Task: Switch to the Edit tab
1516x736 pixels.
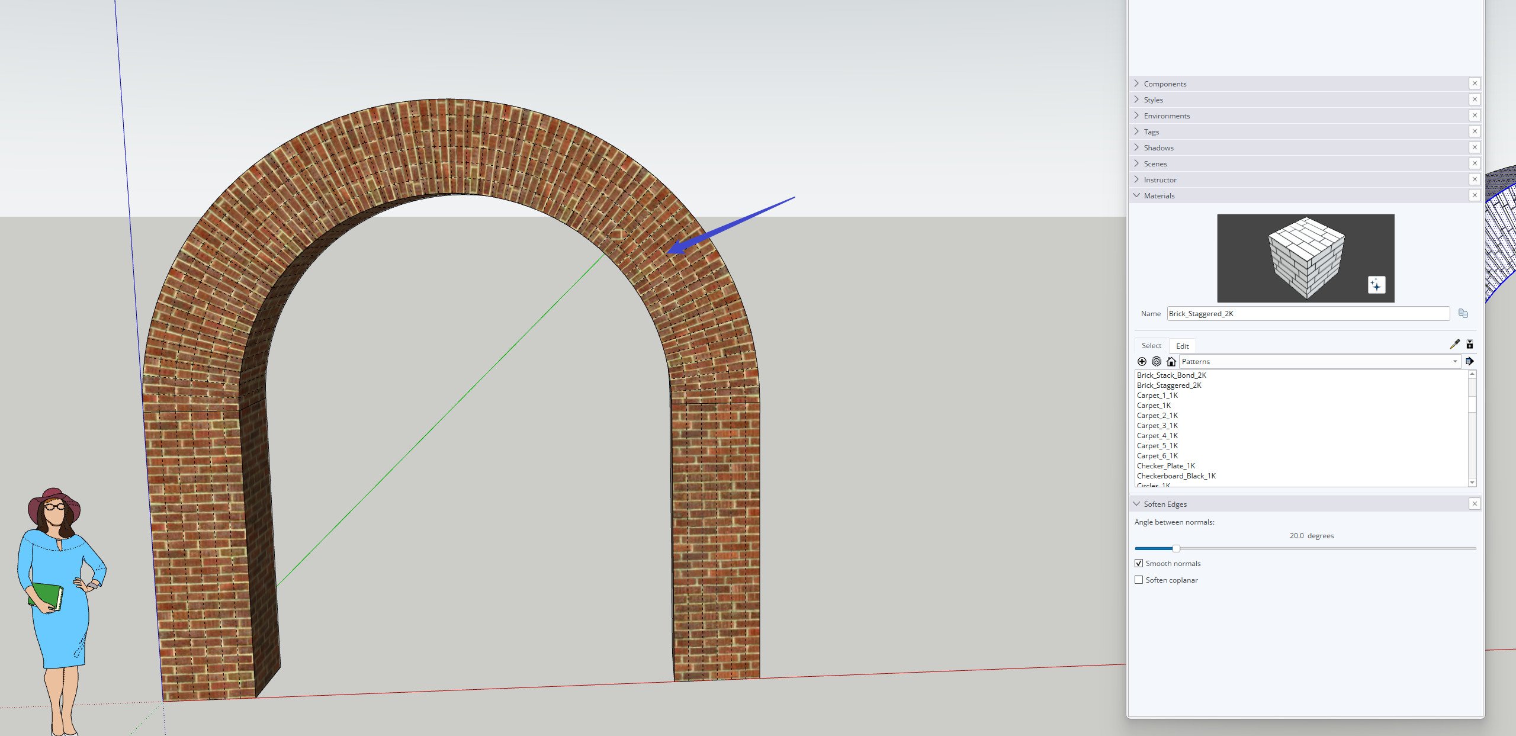Action: click(x=1182, y=346)
